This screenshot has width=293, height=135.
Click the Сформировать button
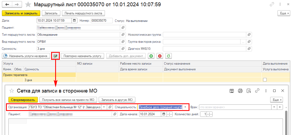[23, 100]
